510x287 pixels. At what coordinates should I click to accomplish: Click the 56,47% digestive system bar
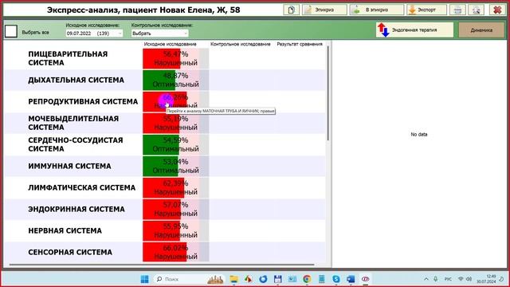click(175, 58)
